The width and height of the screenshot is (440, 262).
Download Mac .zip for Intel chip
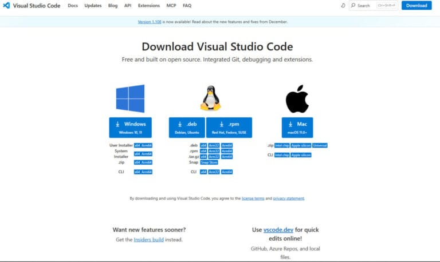click(282, 145)
